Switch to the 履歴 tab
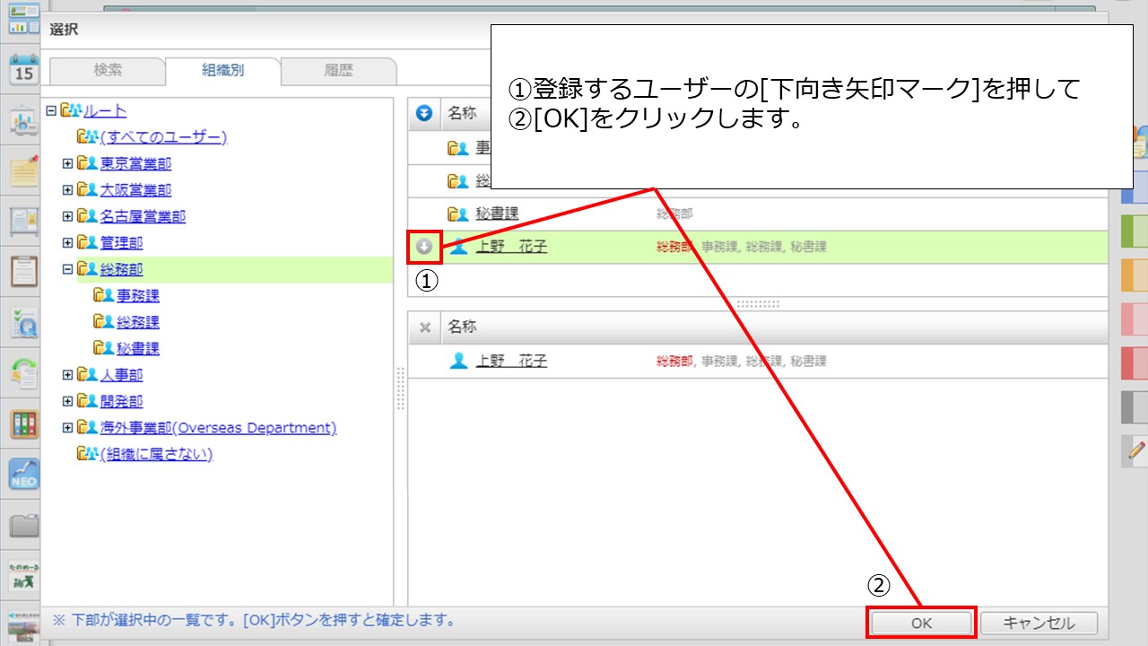Image resolution: width=1148 pixels, height=646 pixels. [338, 70]
